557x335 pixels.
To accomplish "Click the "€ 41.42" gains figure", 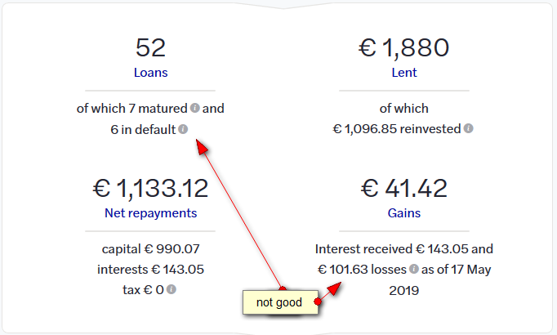I will click(x=404, y=188).
